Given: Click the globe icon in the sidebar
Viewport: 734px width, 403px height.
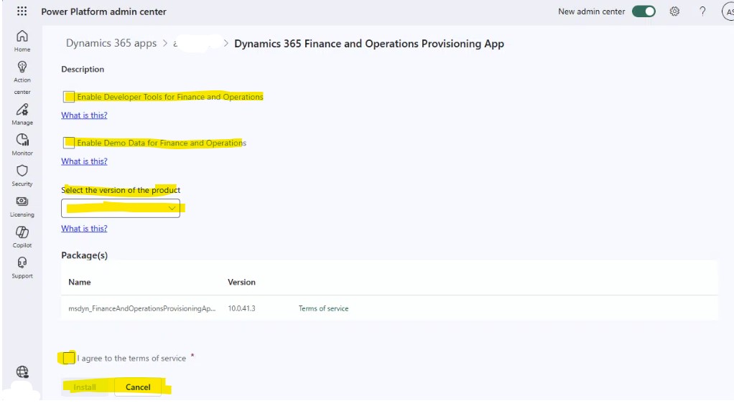Looking at the screenshot, I should coord(22,371).
